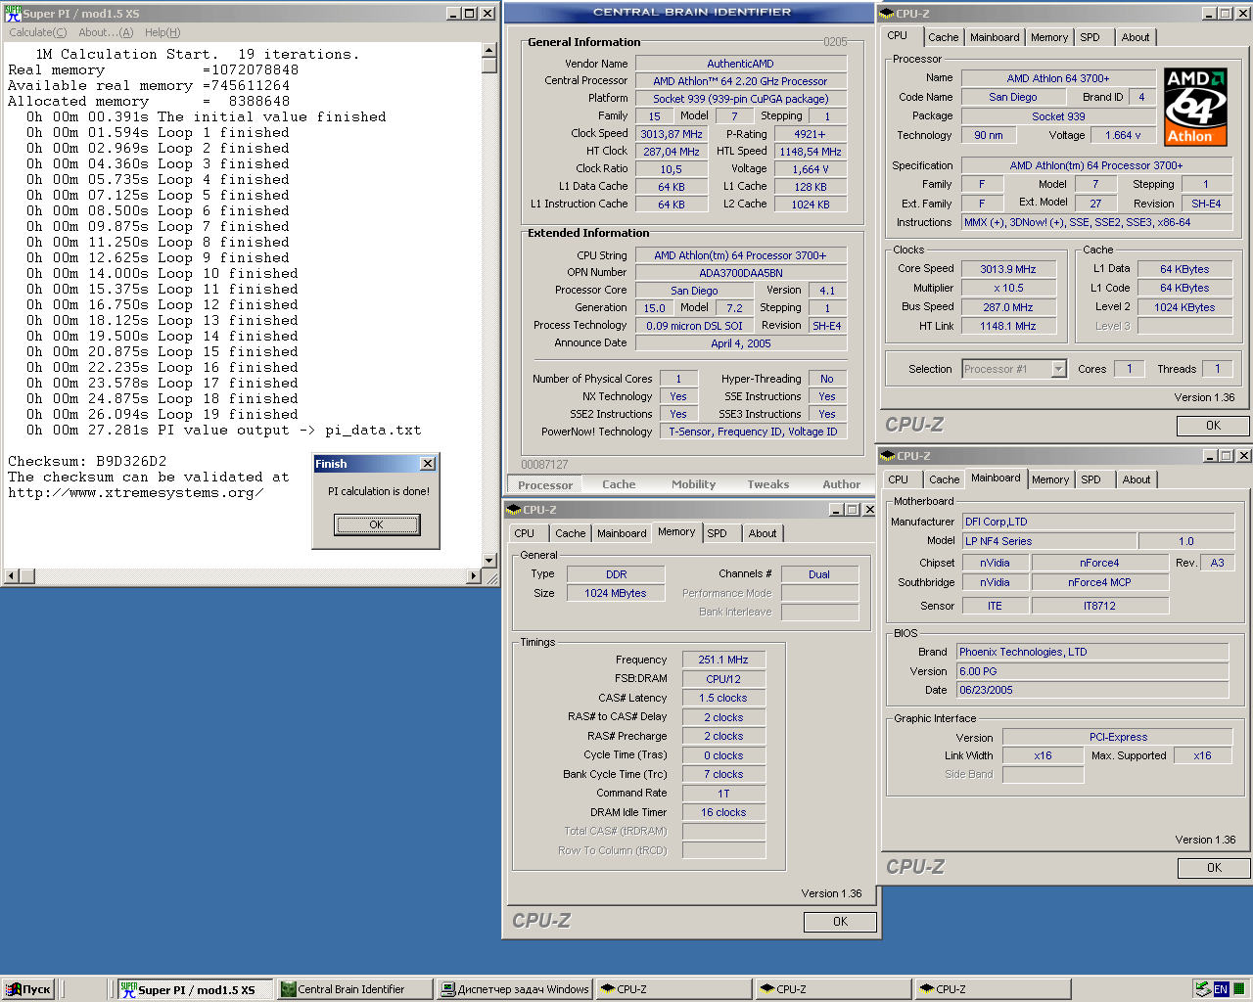
Task: Open Mainboard tab in CPU-Z Memory window
Action: click(622, 533)
